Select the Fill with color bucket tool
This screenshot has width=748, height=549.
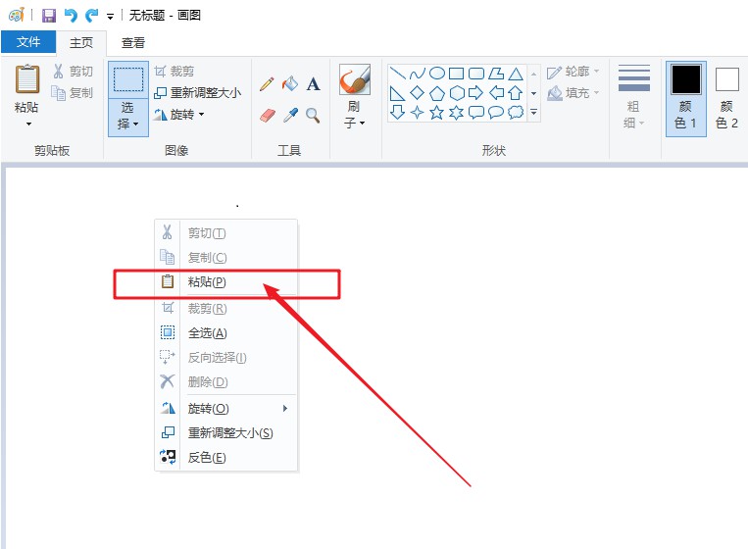pos(290,84)
